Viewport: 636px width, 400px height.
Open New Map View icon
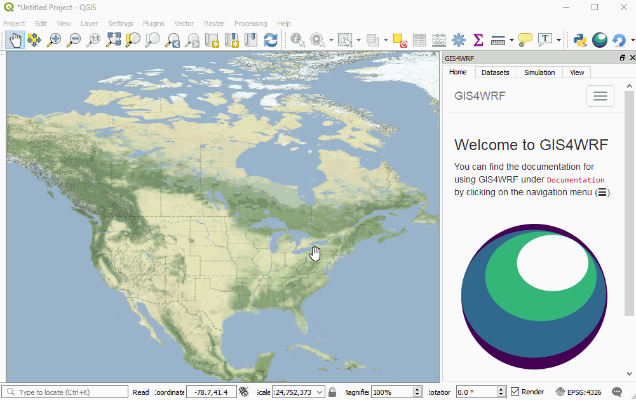(x=212, y=40)
